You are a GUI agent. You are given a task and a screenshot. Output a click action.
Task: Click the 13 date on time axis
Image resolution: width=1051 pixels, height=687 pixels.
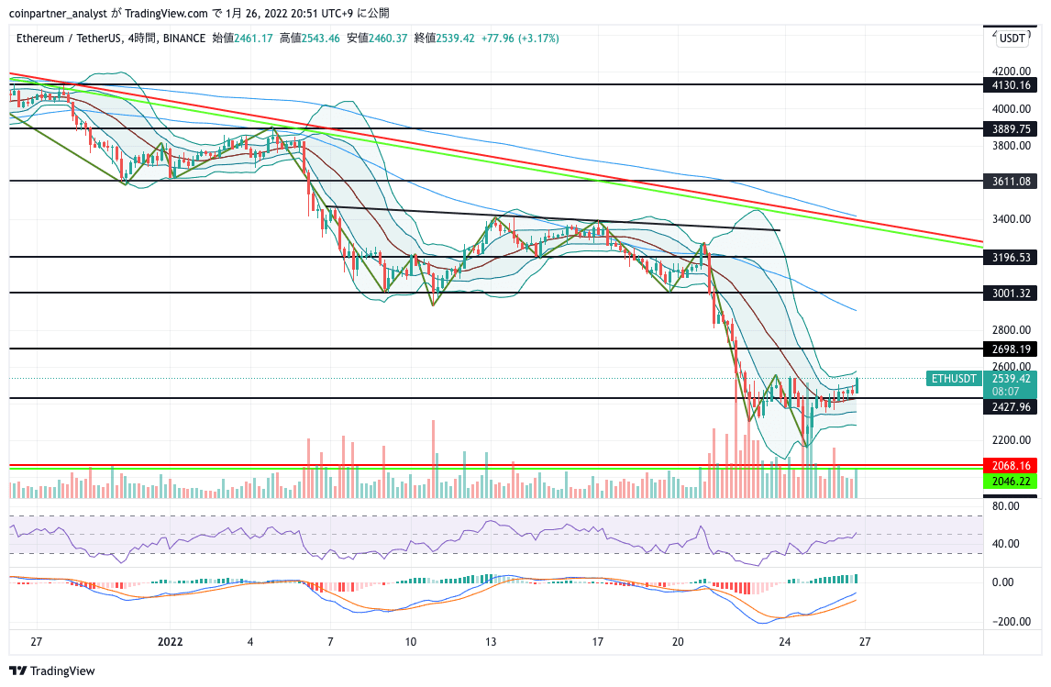(491, 641)
